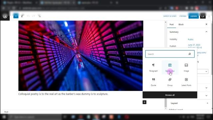Screen dimensions: 213x120
Task: Open the three-dot options menu
Action: pyautogui.click(x=209, y=16)
